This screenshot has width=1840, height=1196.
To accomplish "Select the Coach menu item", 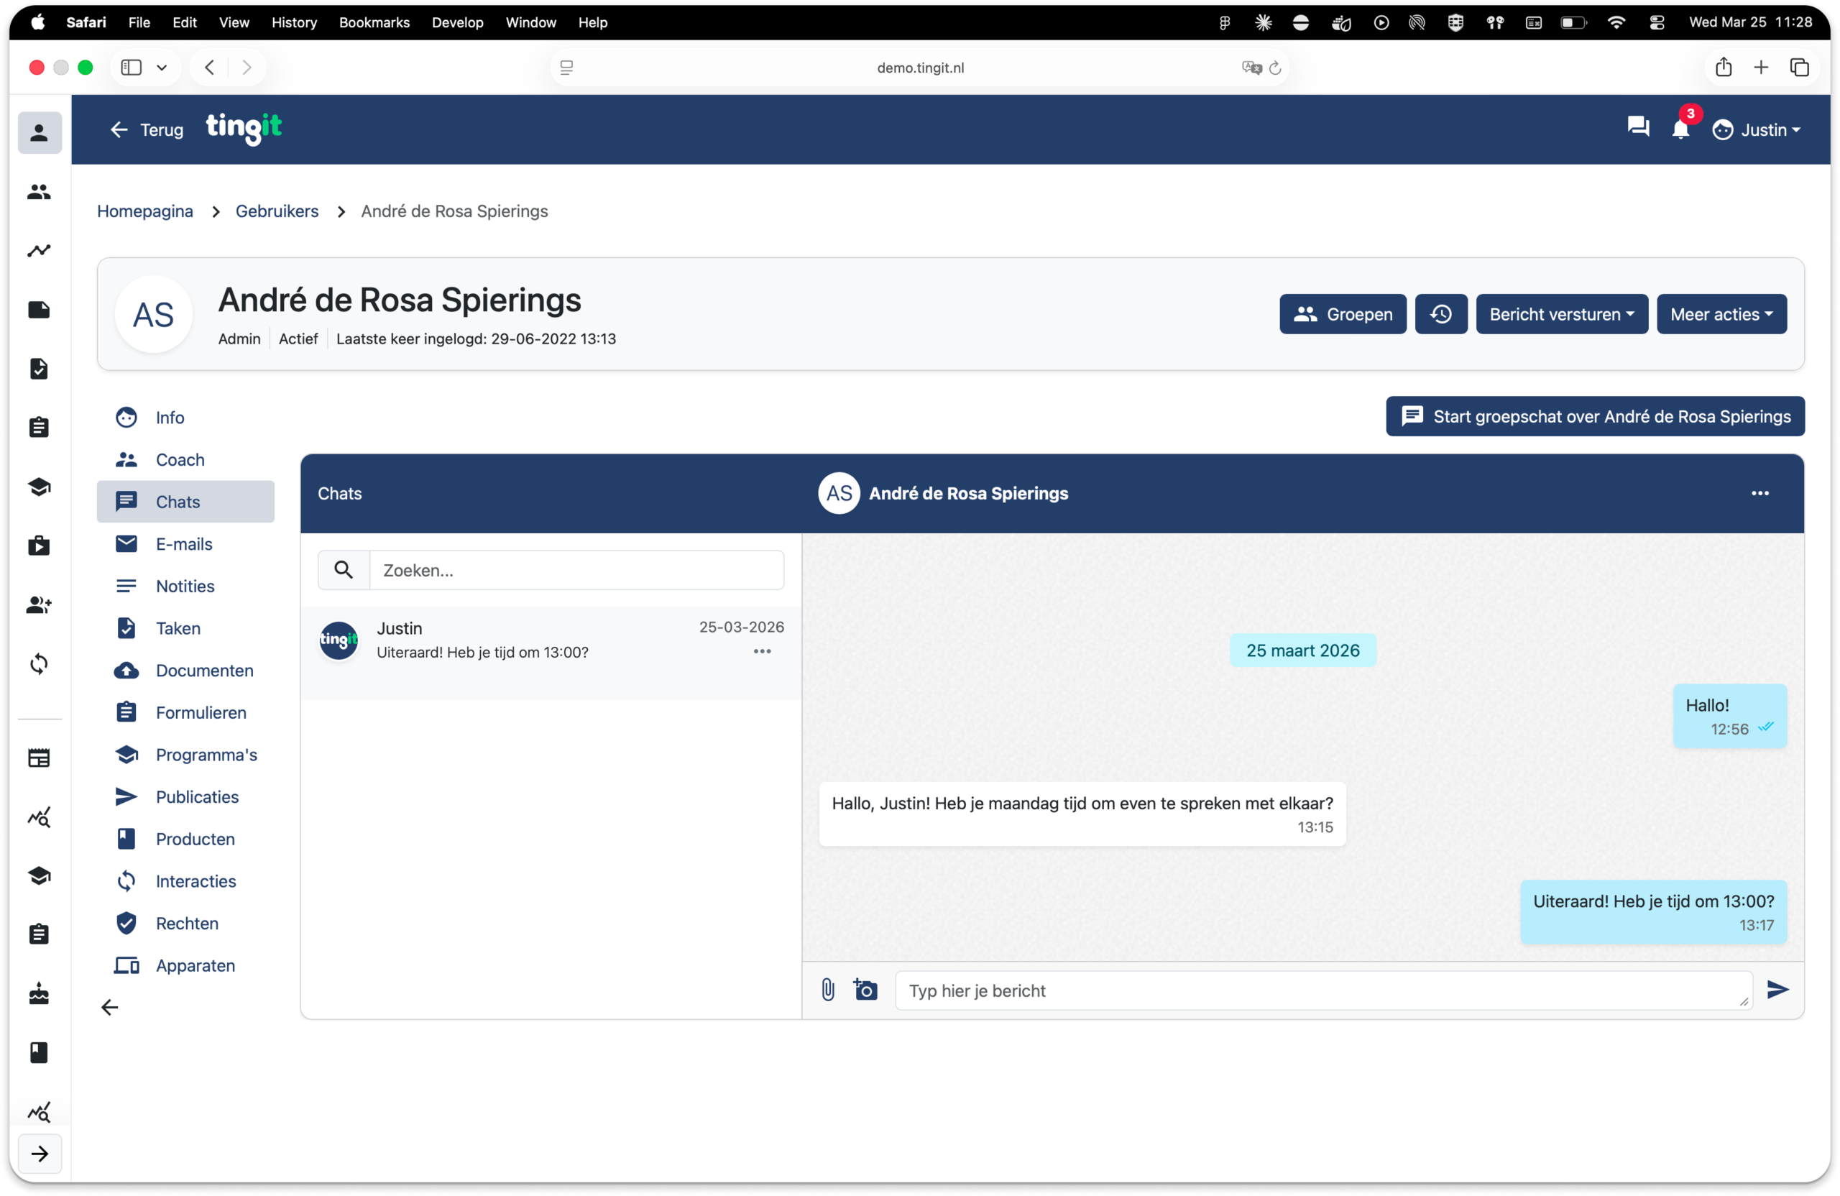I will tap(185, 460).
